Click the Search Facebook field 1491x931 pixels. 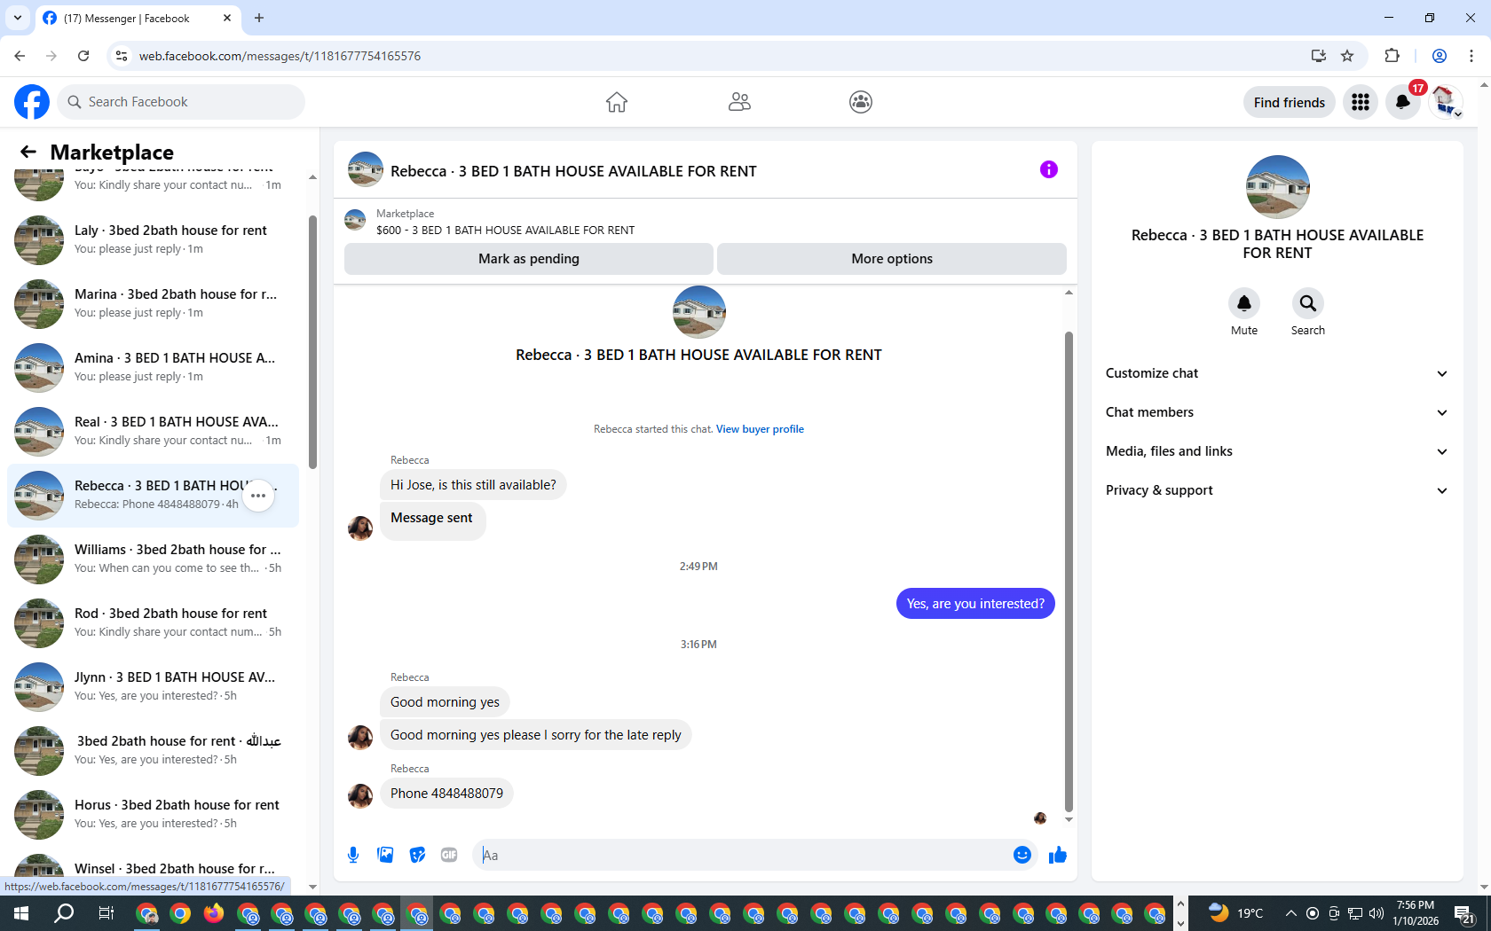pyautogui.click(x=182, y=102)
